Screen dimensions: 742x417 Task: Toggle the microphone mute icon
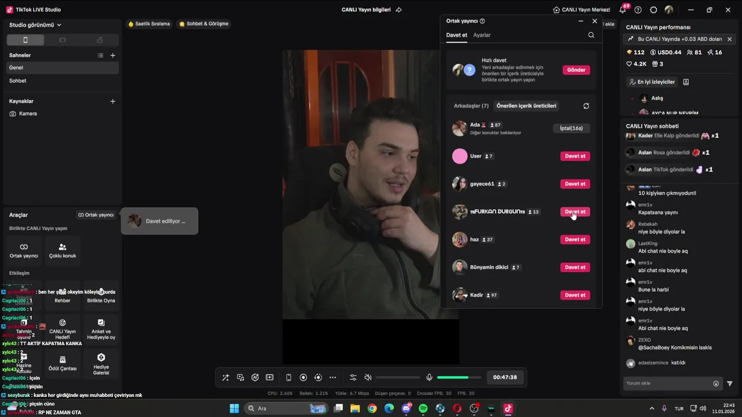[429, 378]
